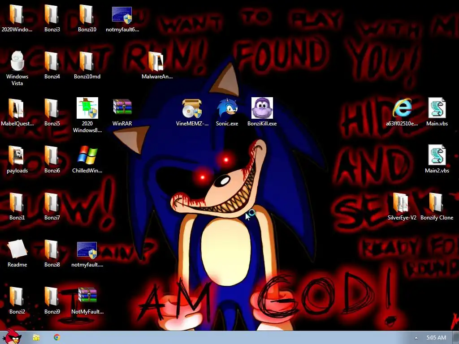459x344 pixels.
Task: Select the Main.vbs script file
Action: [x=437, y=108]
